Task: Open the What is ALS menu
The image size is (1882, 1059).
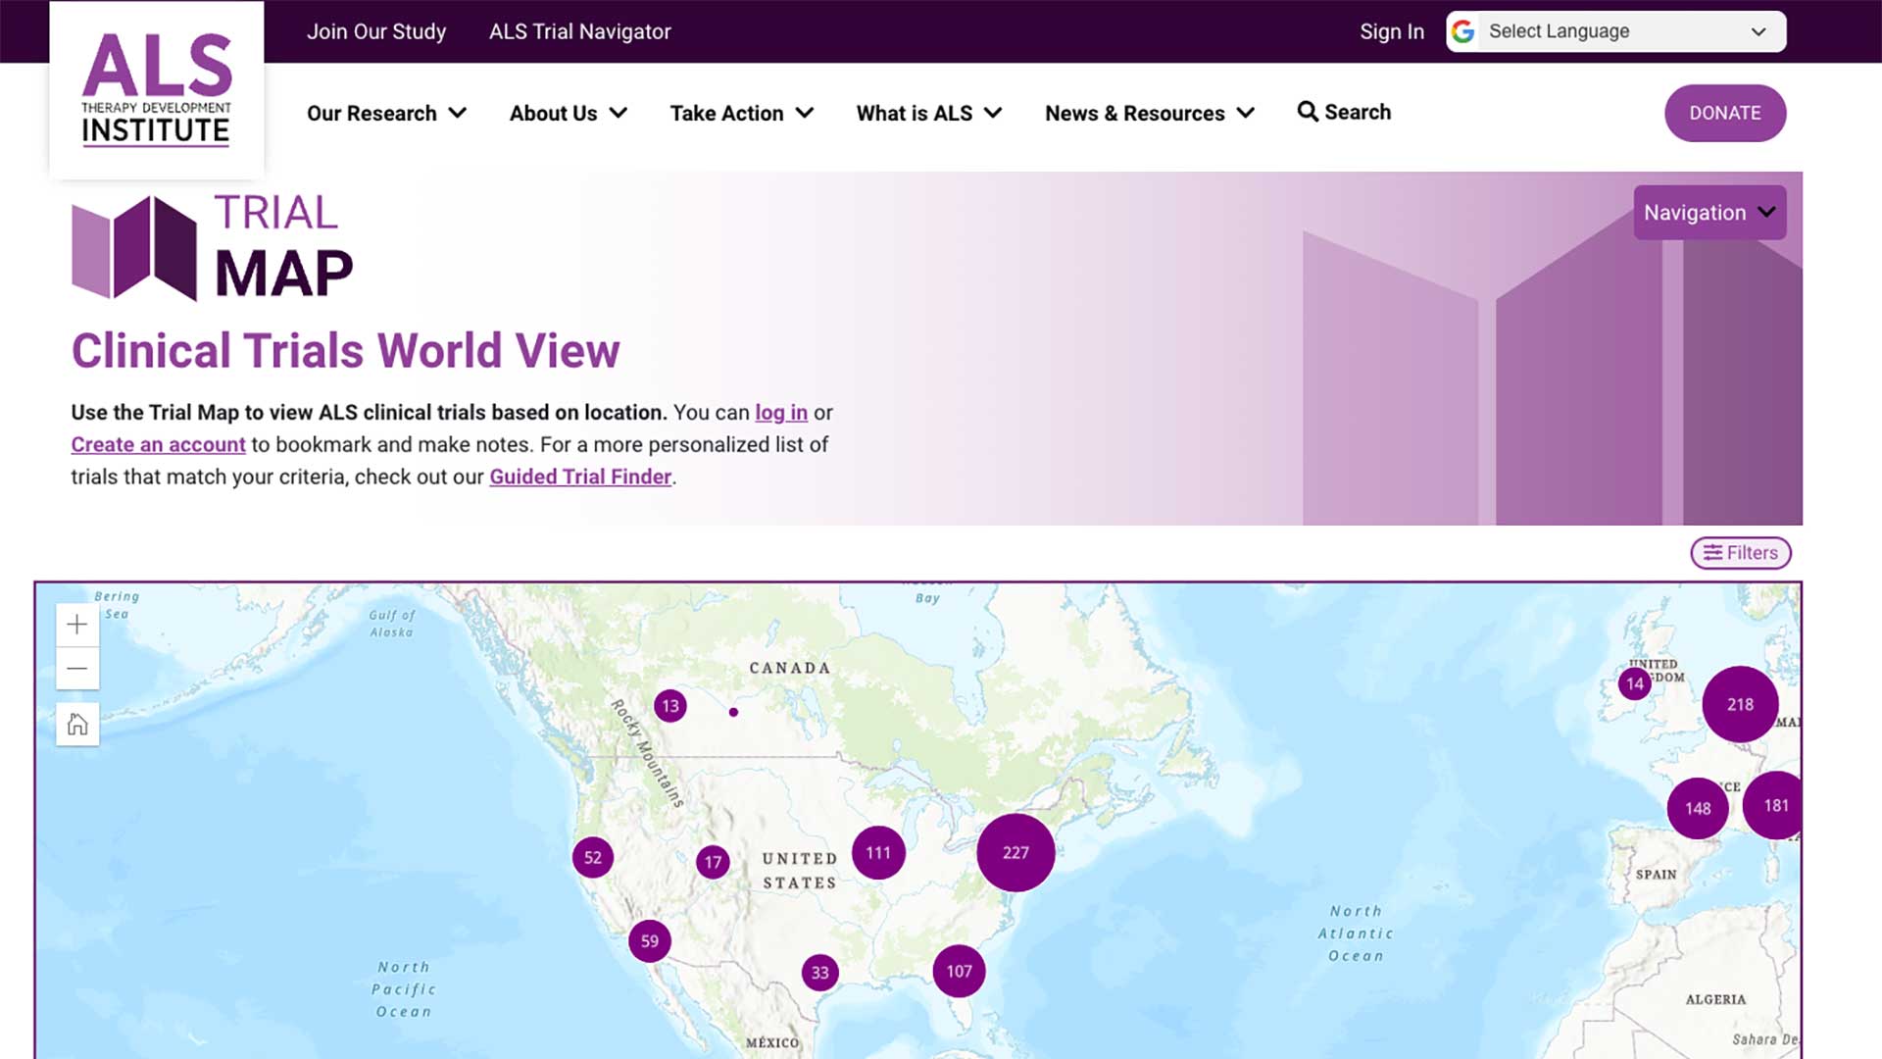Action: click(928, 113)
